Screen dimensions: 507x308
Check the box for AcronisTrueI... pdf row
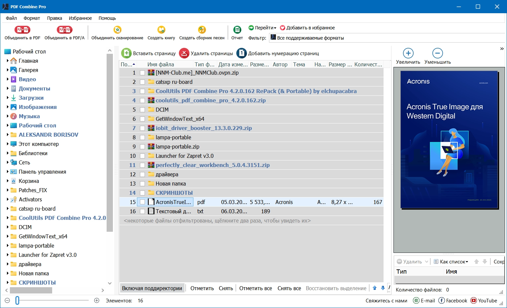pyautogui.click(x=142, y=202)
